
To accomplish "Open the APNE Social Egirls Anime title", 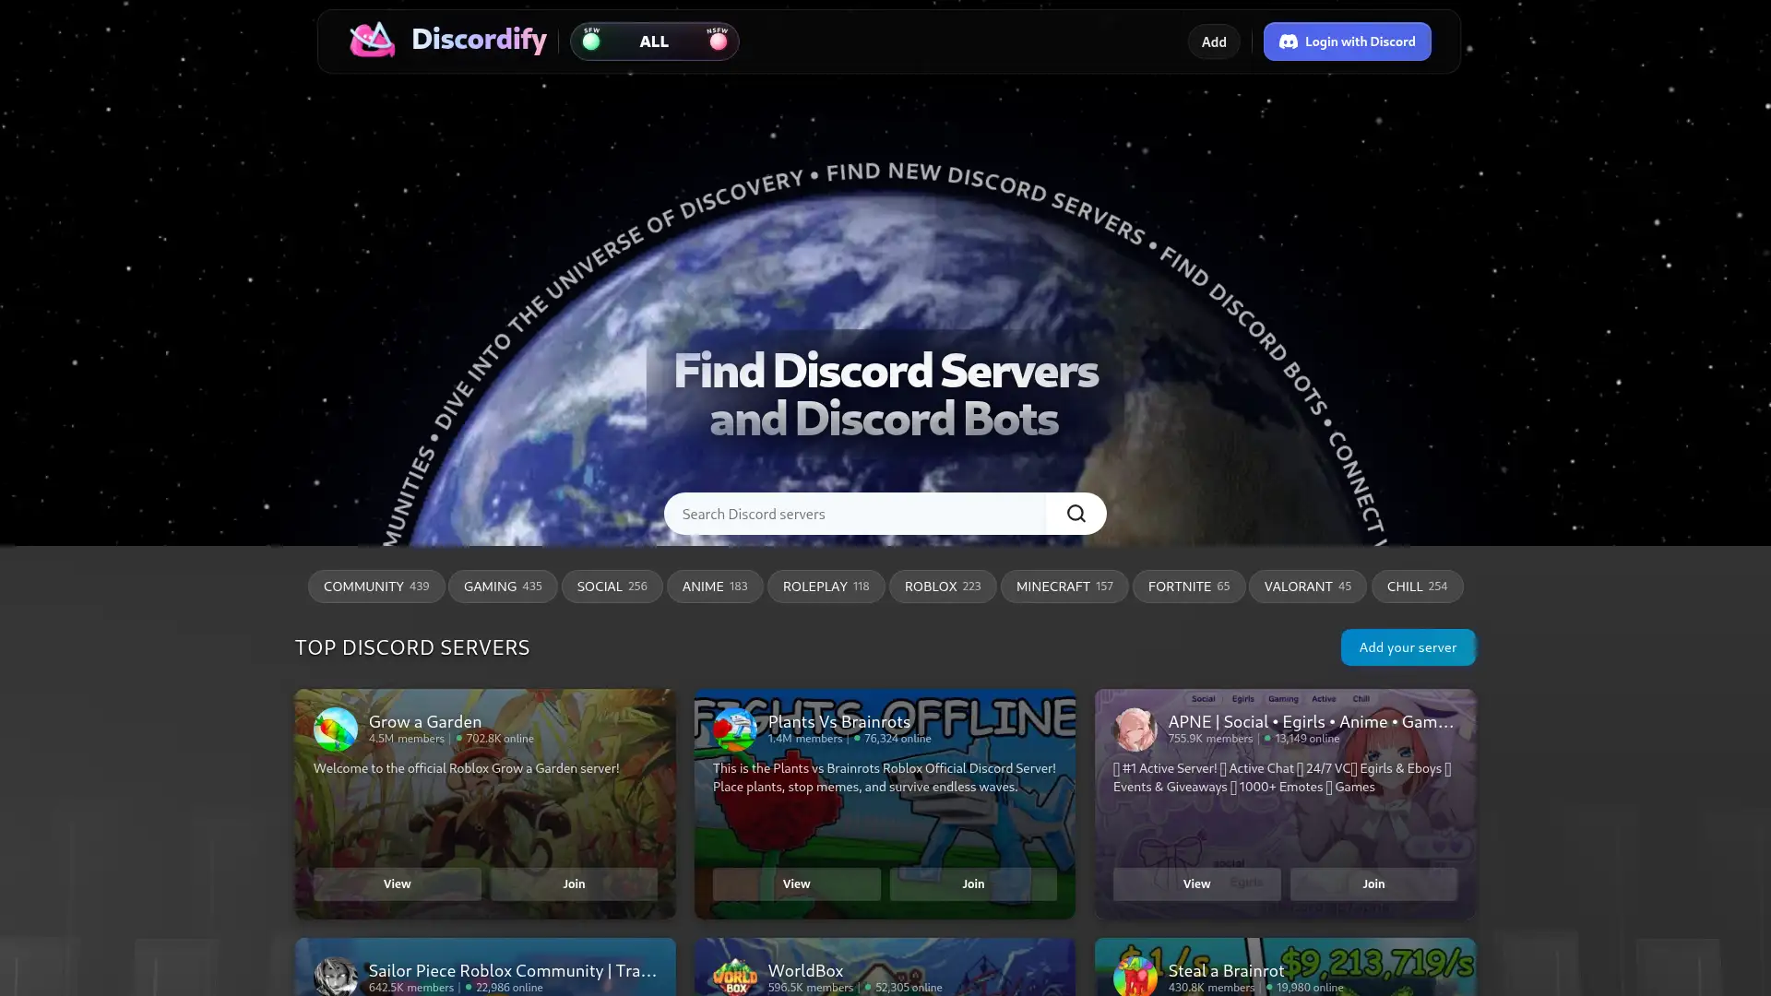I will [1311, 721].
